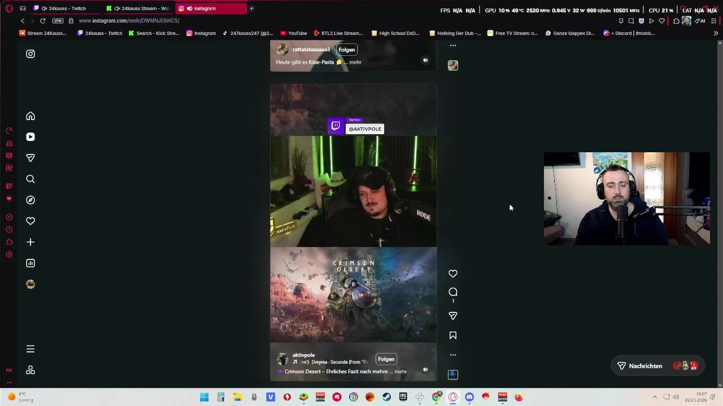Image resolution: width=723 pixels, height=406 pixels.
Task: Go to the Instagram Home feed
Action: coord(31,116)
